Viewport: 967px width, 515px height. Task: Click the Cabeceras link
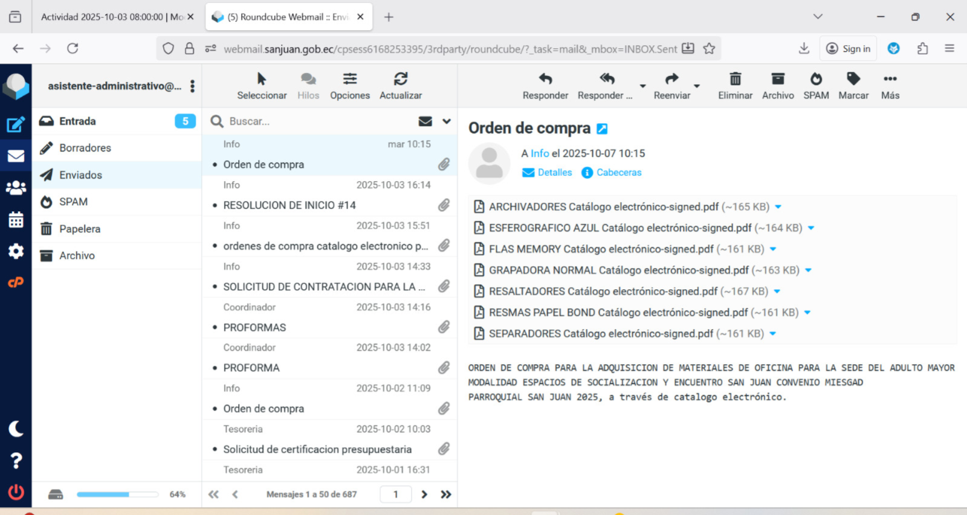click(619, 173)
